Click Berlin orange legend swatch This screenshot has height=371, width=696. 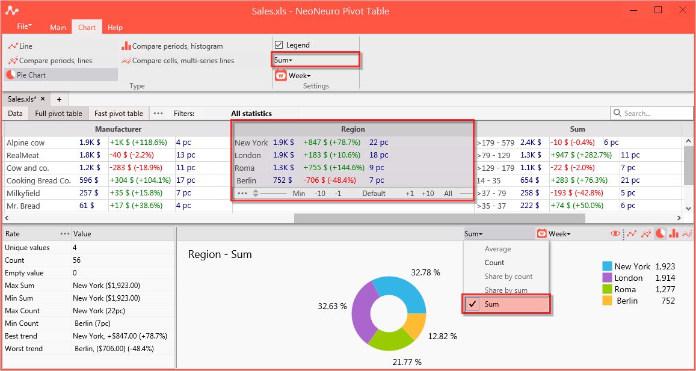[607, 301]
